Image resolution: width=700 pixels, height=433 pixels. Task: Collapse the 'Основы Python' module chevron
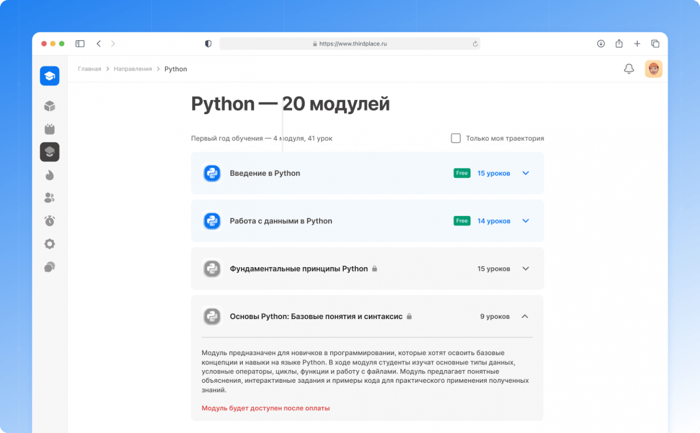[x=525, y=316]
